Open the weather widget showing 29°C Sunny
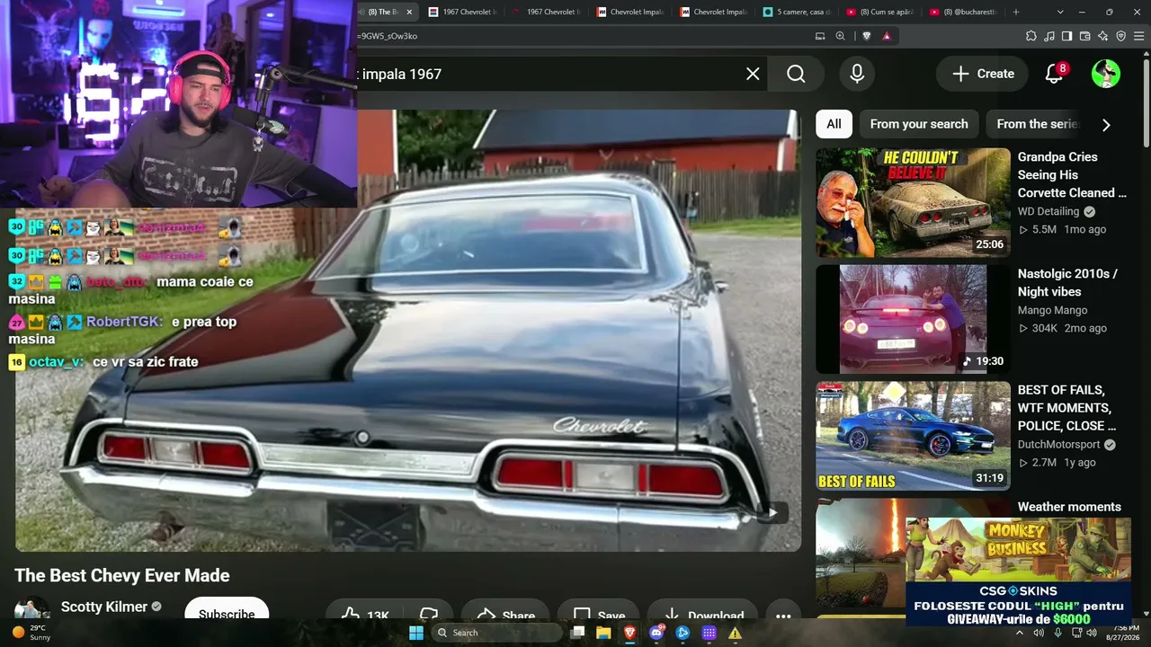The height and width of the screenshot is (647, 1151). point(32,633)
